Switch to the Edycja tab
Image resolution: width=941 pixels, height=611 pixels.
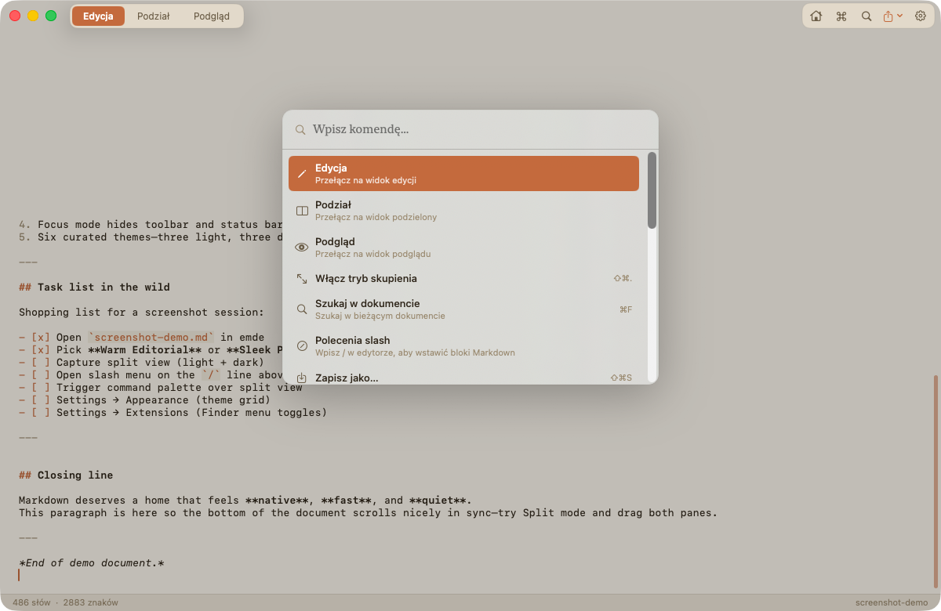tap(99, 16)
